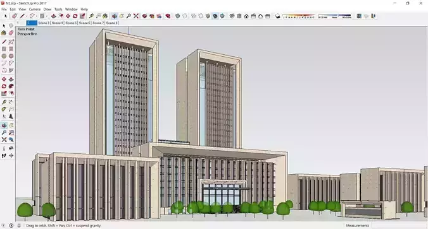Open the Camera menu
Screen dimensions: 428x229
click(35, 9)
